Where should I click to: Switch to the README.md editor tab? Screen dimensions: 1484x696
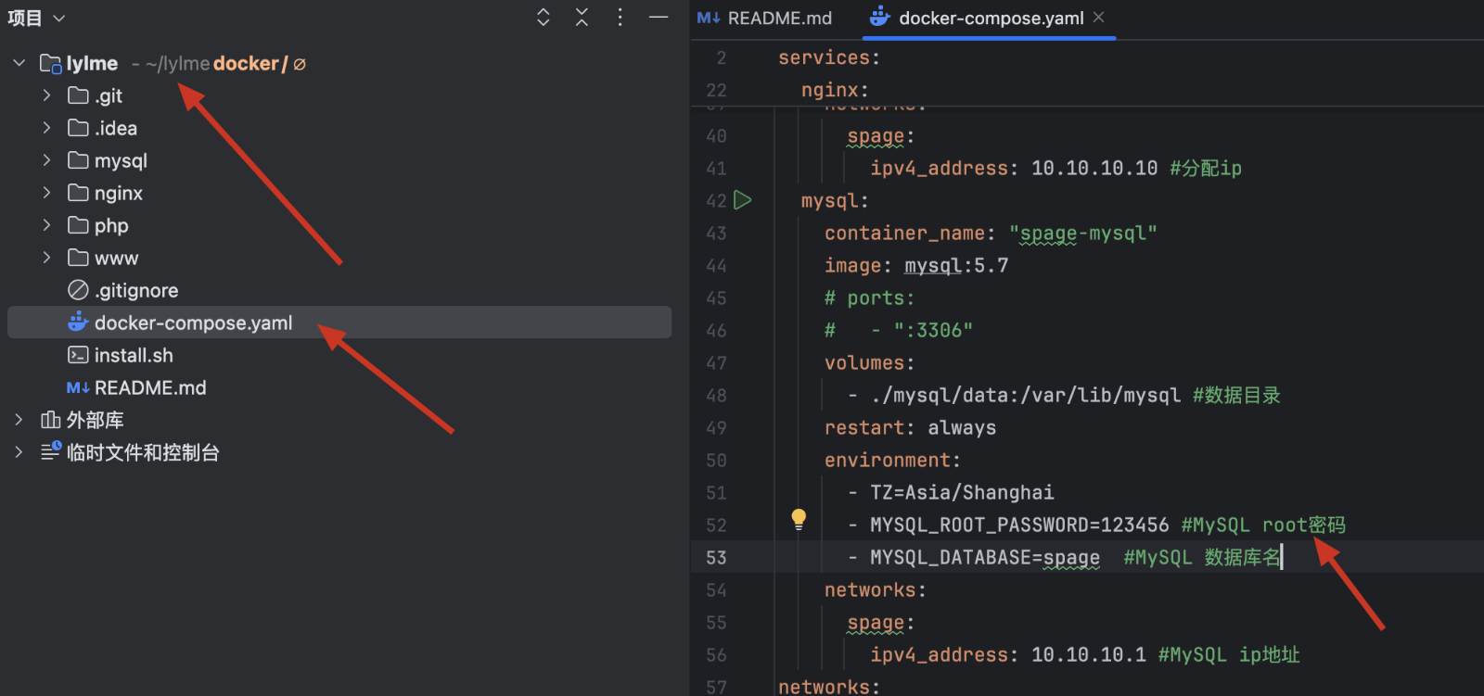pos(766,19)
